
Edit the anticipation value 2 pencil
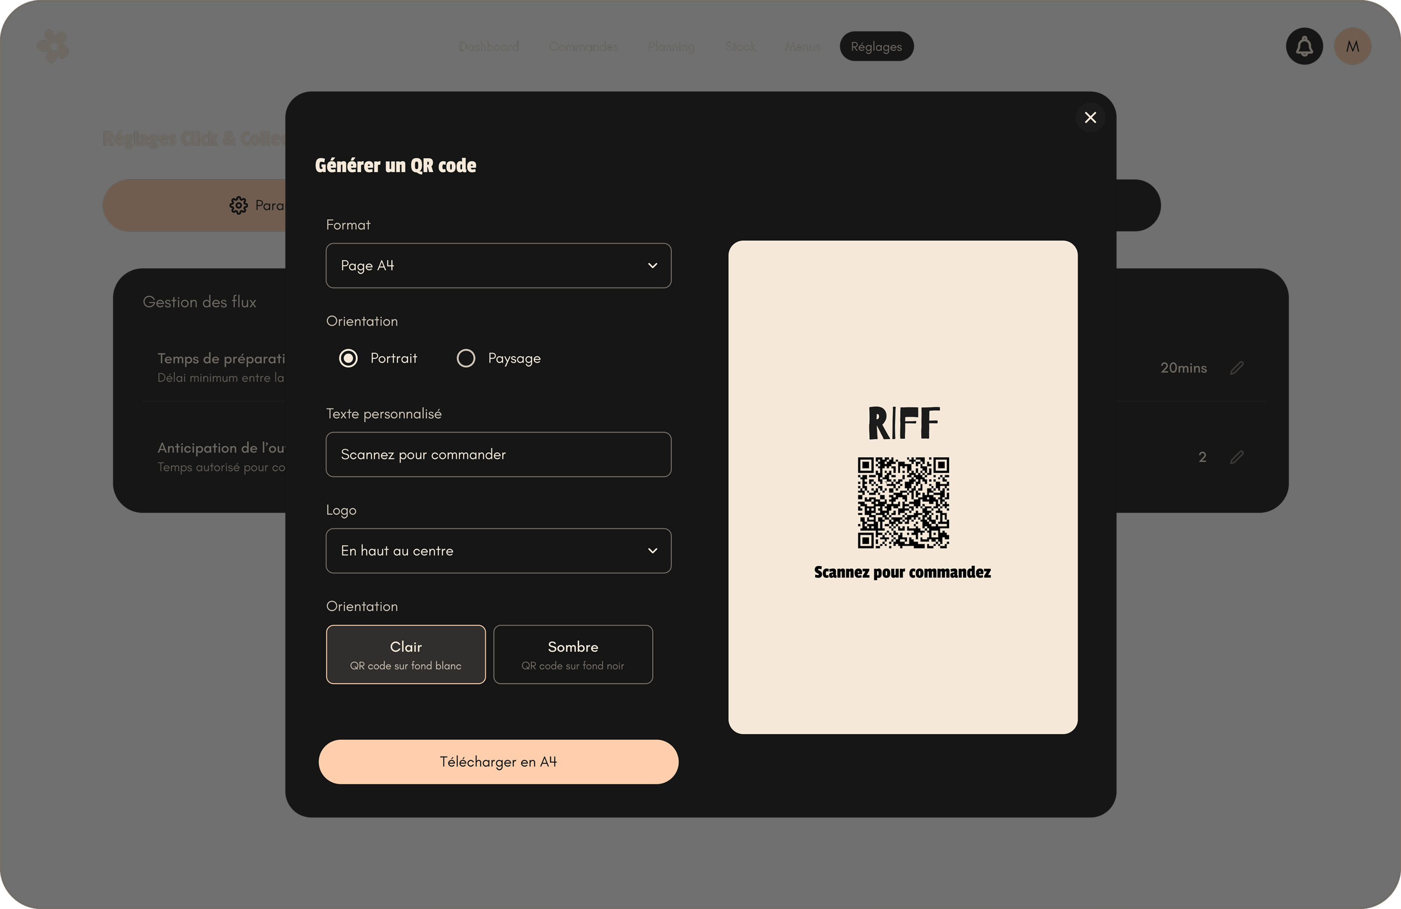tap(1237, 457)
